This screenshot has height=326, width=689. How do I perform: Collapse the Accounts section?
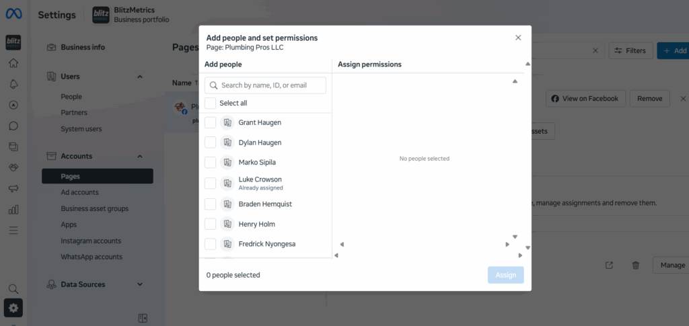tap(140, 156)
